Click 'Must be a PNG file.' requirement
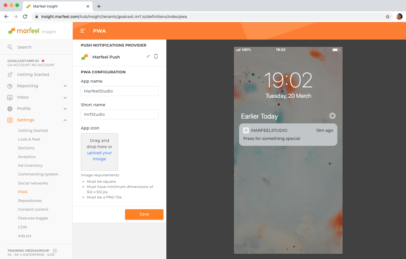The height and width of the screenshot is (259, 406). (105, 197)
